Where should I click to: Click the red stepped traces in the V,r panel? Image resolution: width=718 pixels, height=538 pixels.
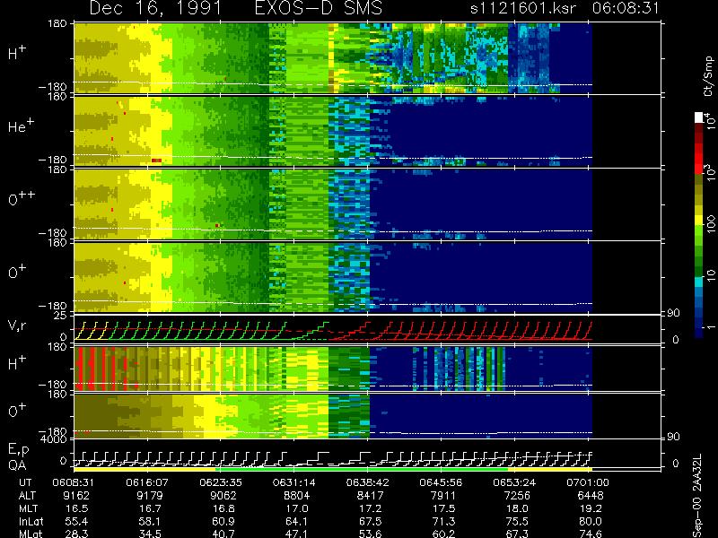click(460, 330)
